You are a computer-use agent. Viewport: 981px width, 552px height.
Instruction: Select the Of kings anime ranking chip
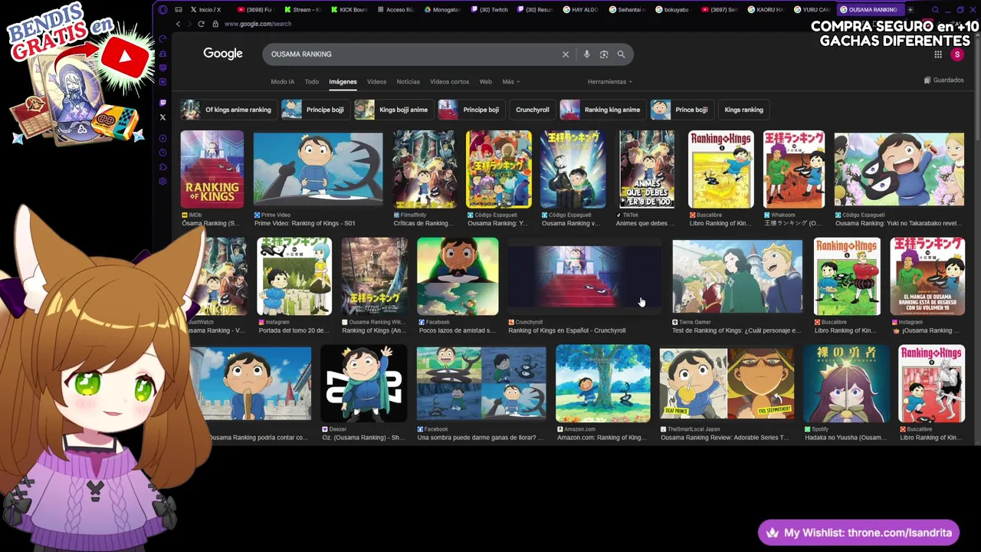[x=228, y=110]
